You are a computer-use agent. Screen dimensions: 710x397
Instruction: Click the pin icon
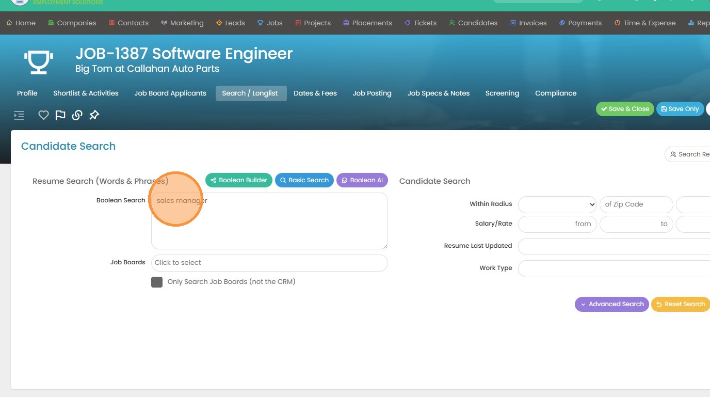coord(94,115)
